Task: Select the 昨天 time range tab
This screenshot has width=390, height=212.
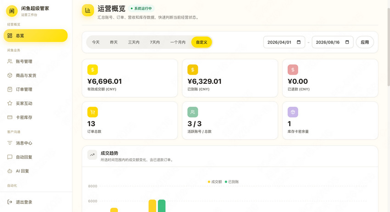Action: (114, 42)
